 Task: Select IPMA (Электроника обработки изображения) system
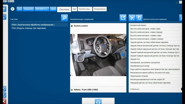coord(39,25)
